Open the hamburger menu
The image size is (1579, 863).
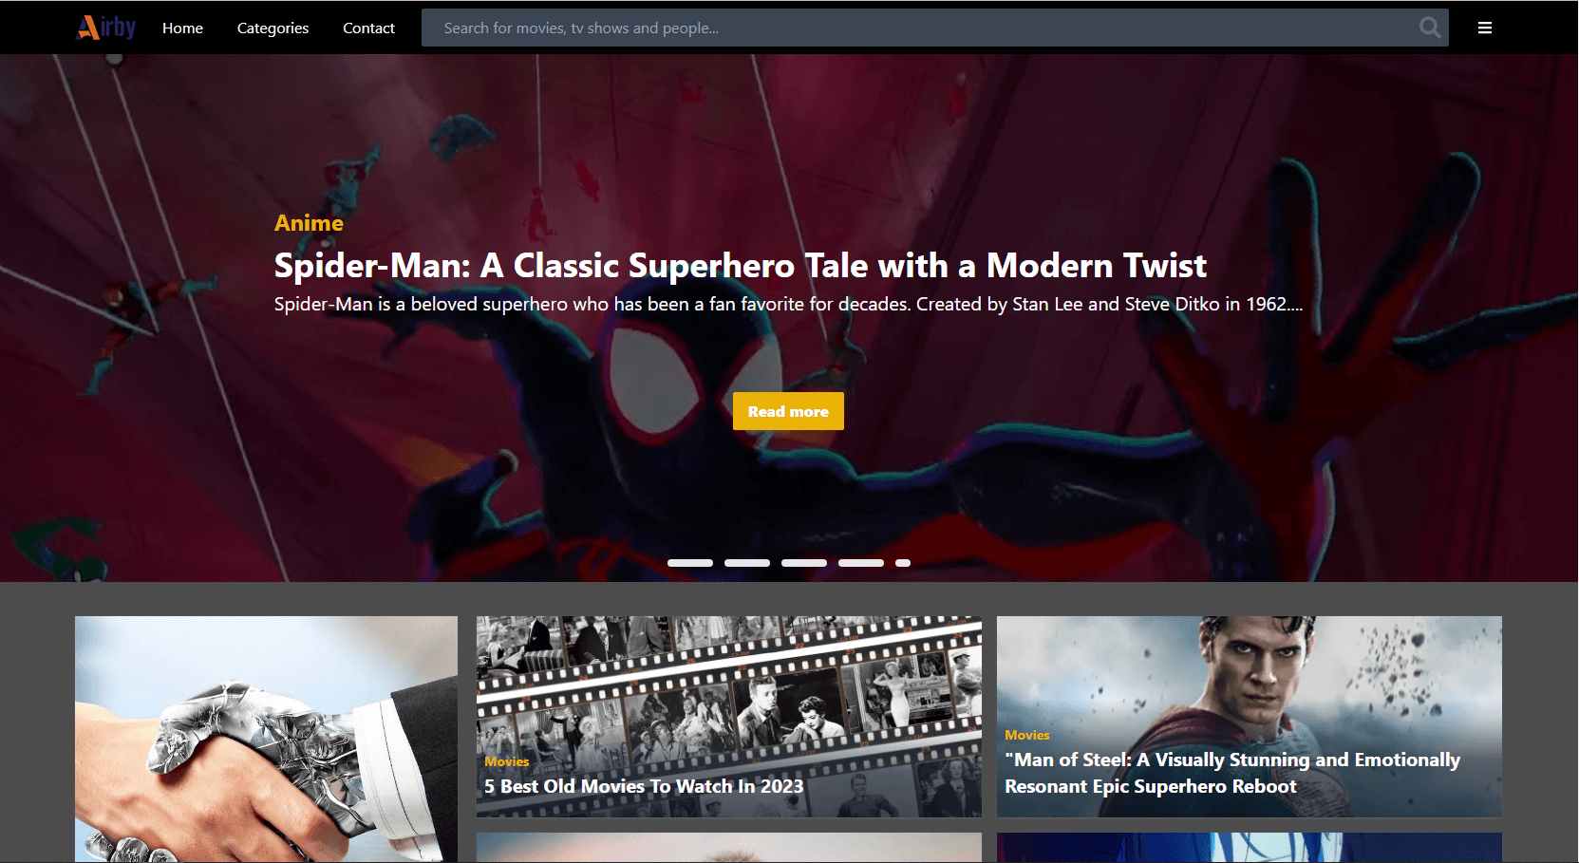click(1485, 28)
